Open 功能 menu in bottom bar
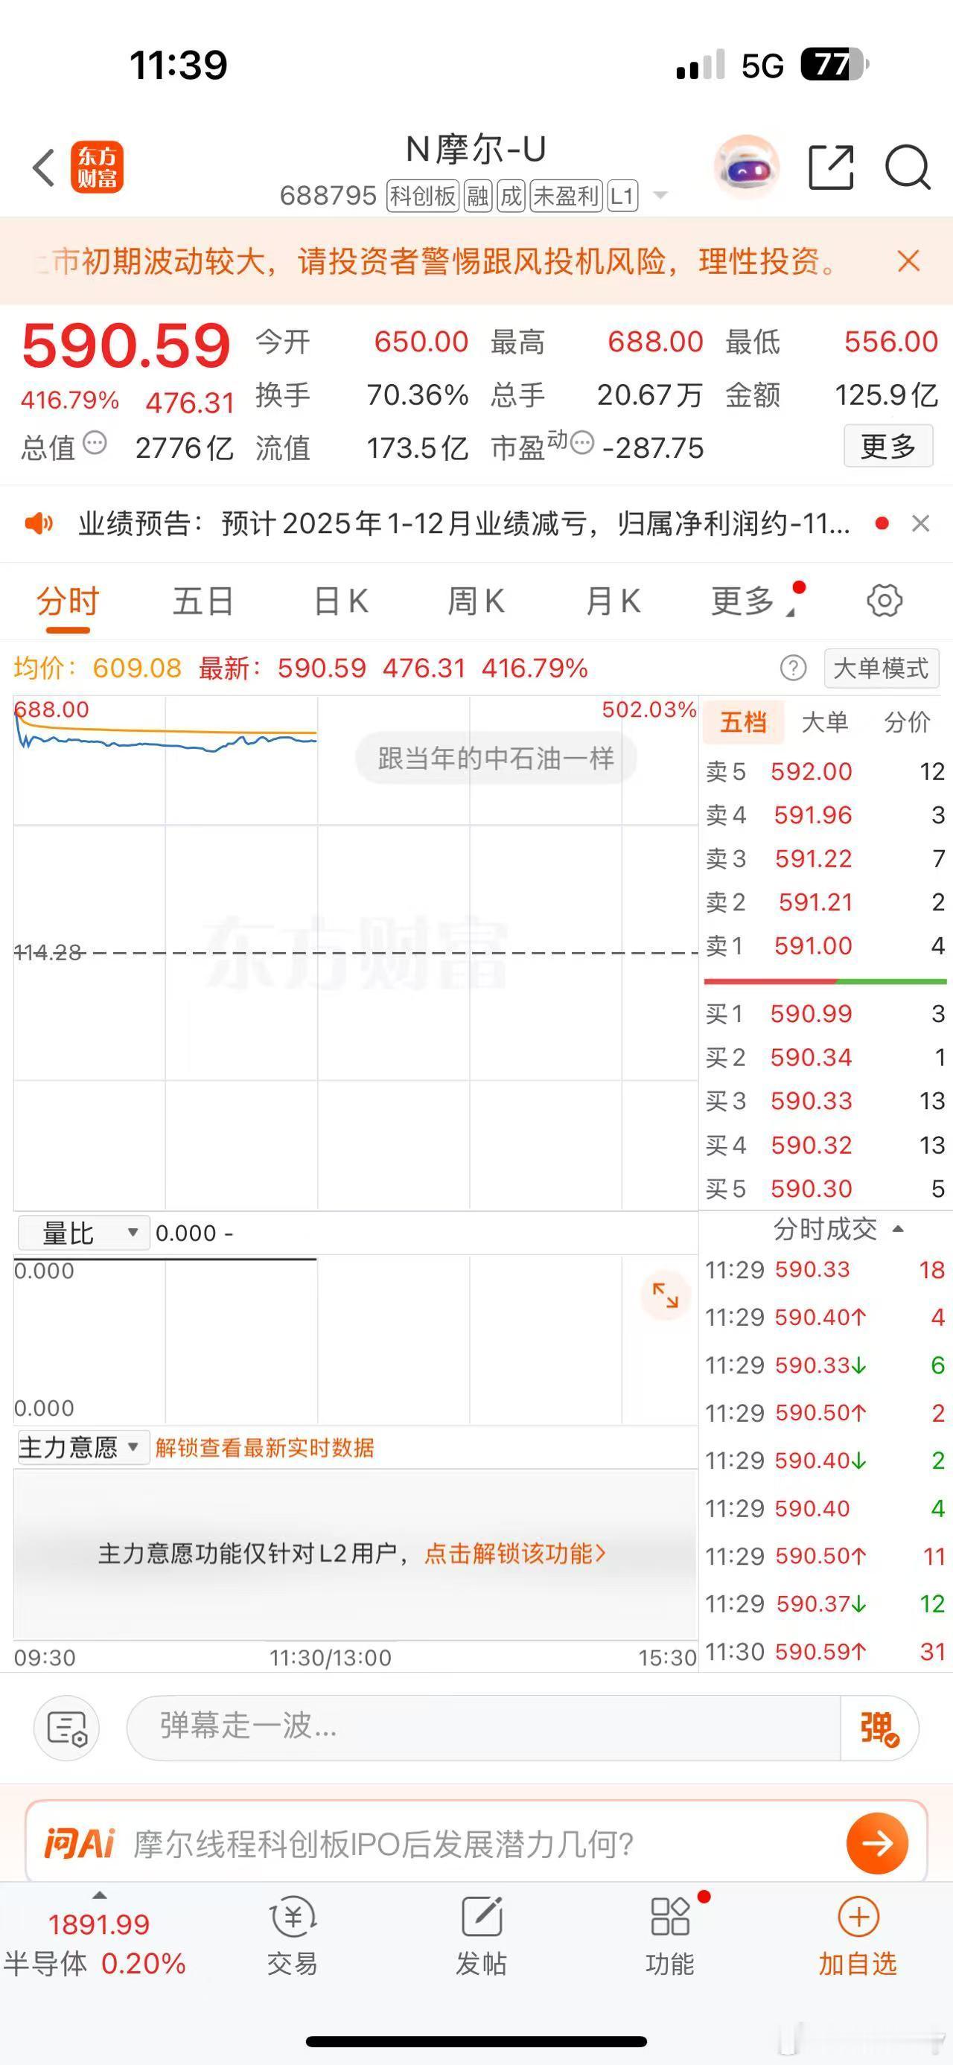The image size is (953, 2065). coord(670,1936)
